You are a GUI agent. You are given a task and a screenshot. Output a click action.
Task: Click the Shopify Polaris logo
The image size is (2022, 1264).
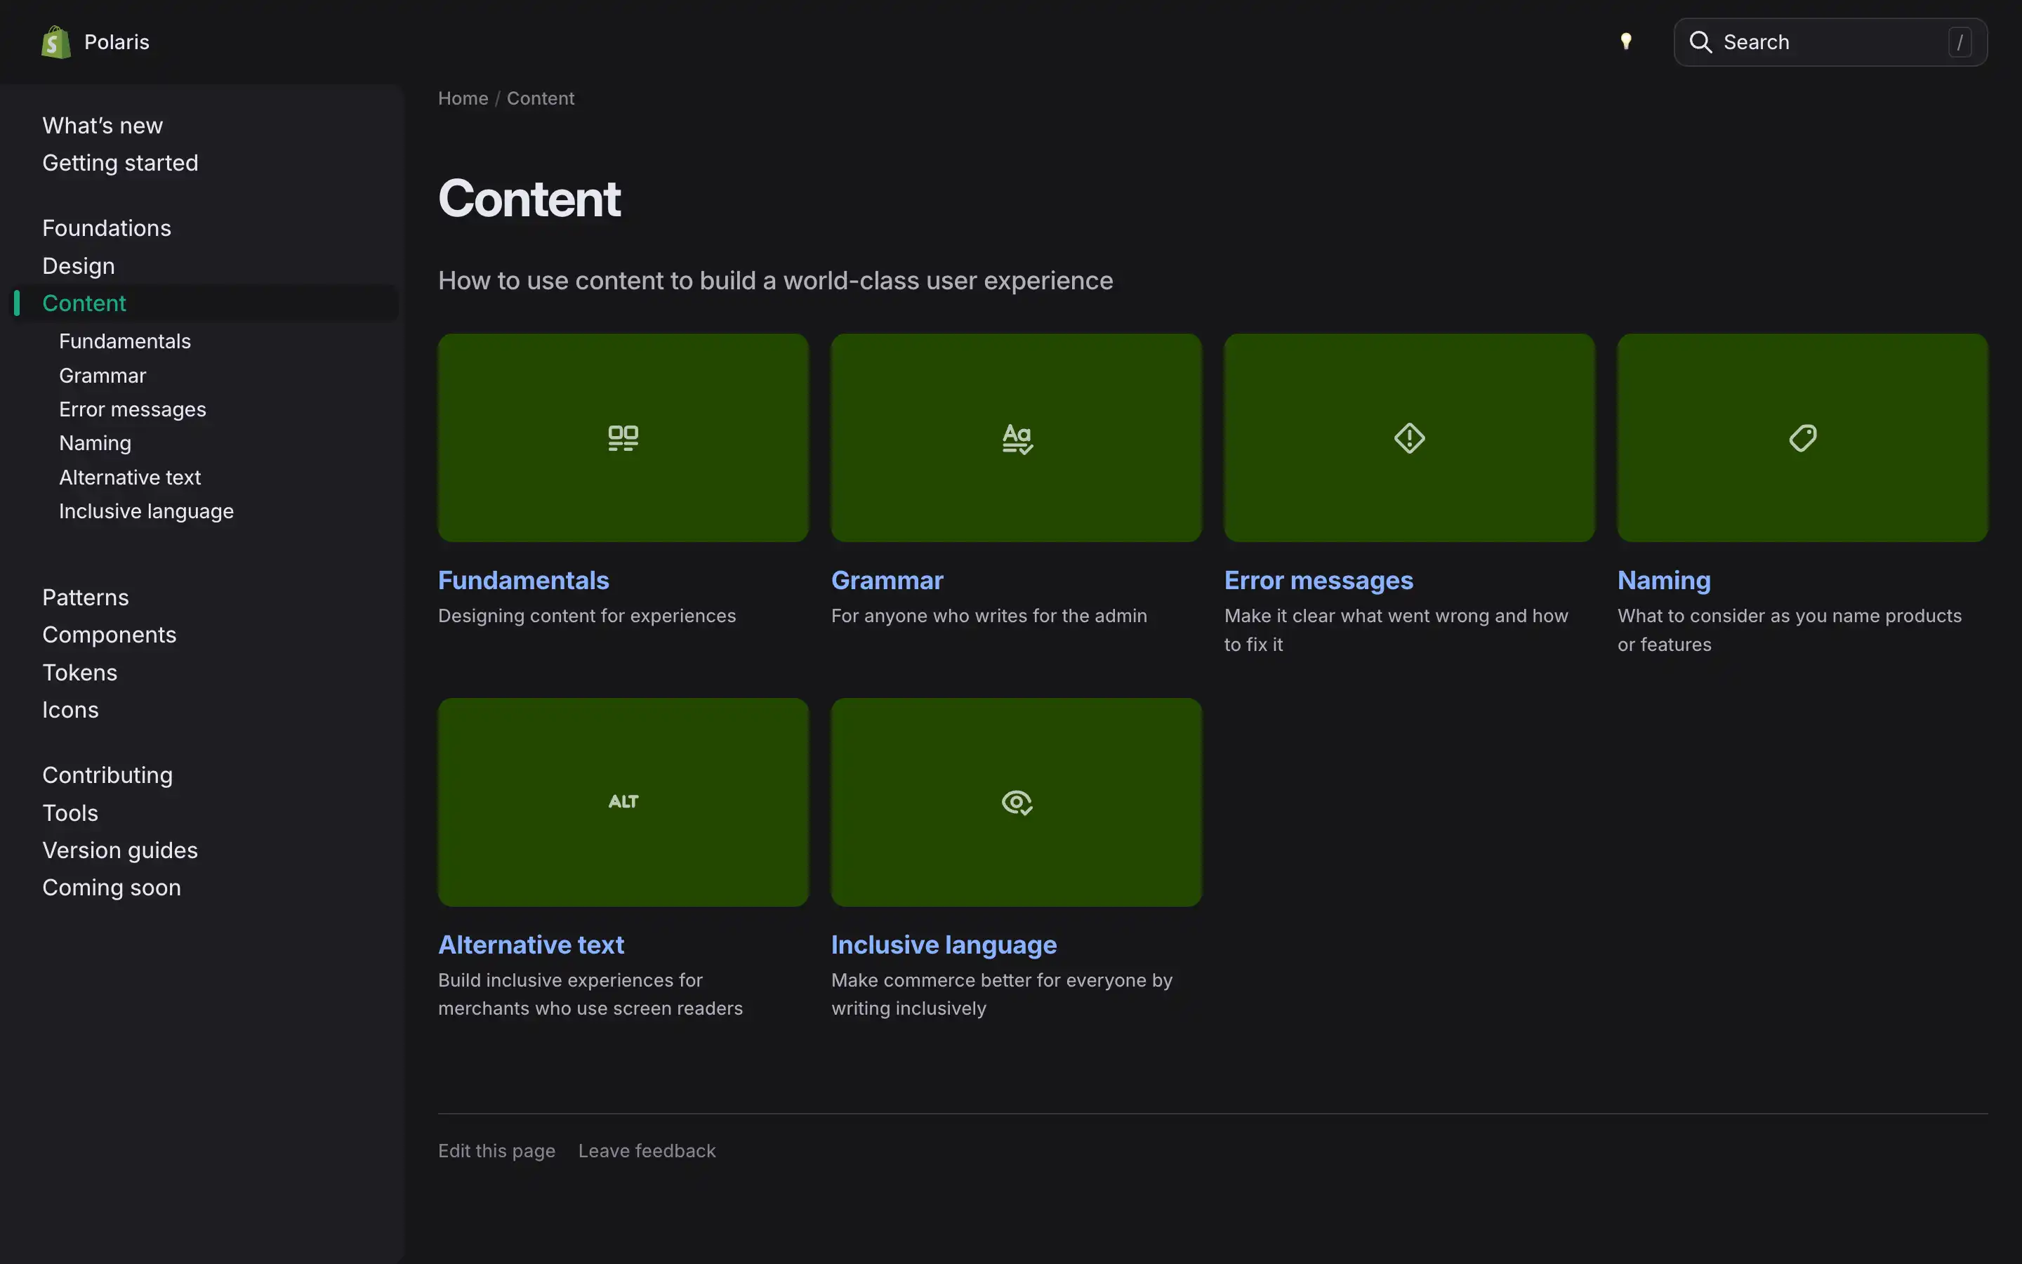pyautogui.click(x=55, y=41)
